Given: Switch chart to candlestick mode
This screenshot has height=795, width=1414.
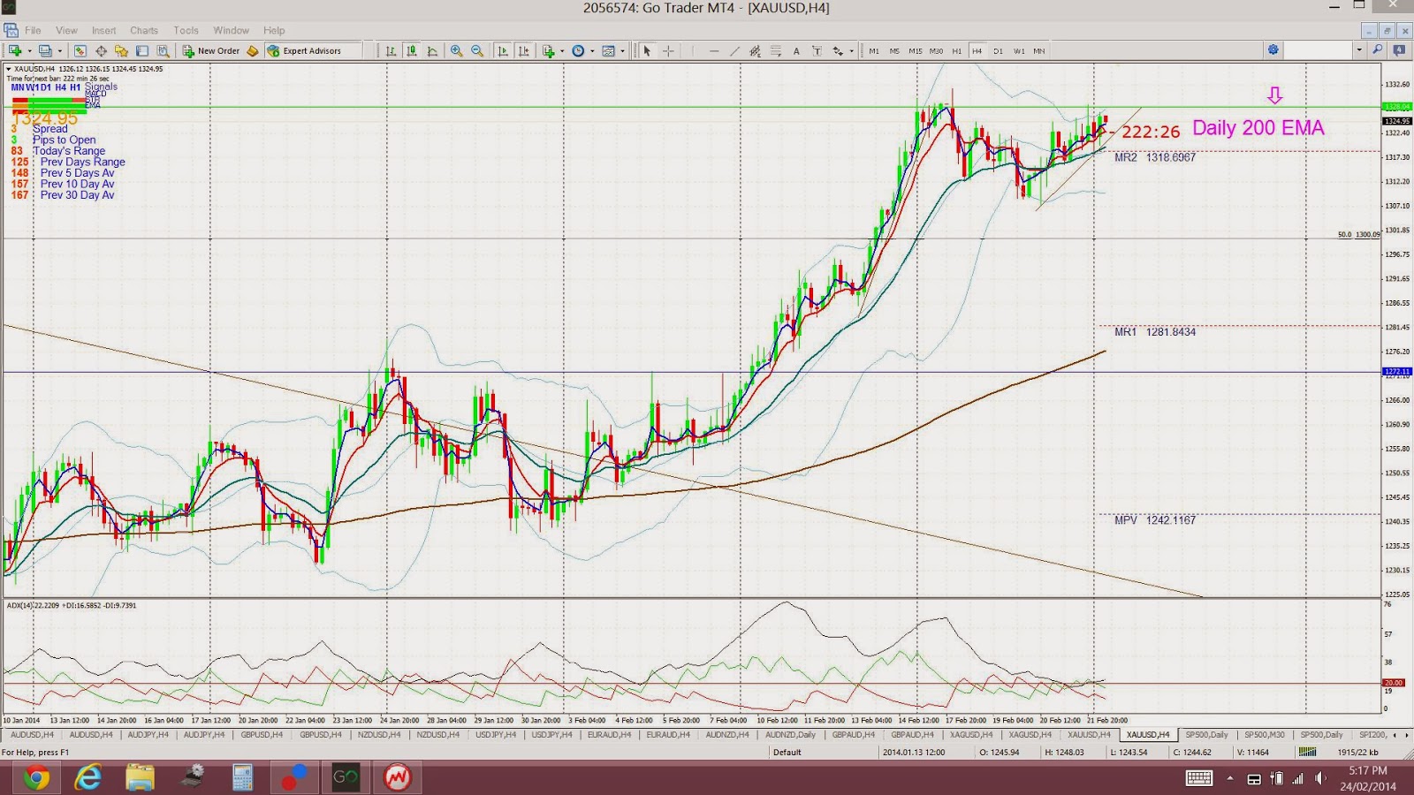Looking at the screenshot, I should click(x=412, y=51).
